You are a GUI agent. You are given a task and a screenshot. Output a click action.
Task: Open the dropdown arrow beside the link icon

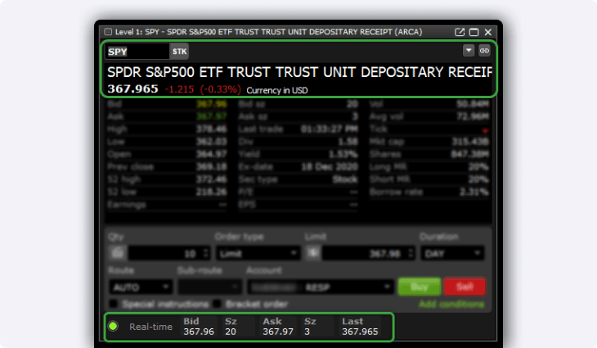coord(469,51)
